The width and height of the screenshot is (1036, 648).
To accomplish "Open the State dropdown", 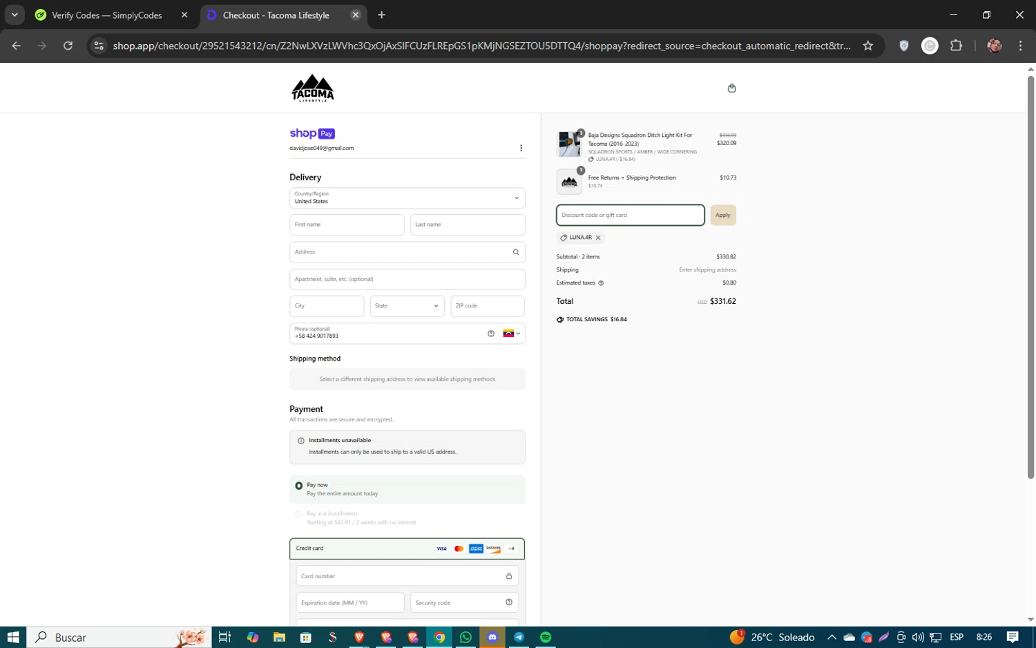I will pyautogui.click(x=407, y=306).
